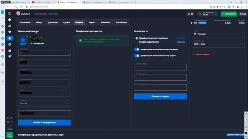Image resolution: width=248 pixels, height=139 pixels.
Task: Switch to the Вывод tab
Action: pyautogui.click(x=39, y=22)
